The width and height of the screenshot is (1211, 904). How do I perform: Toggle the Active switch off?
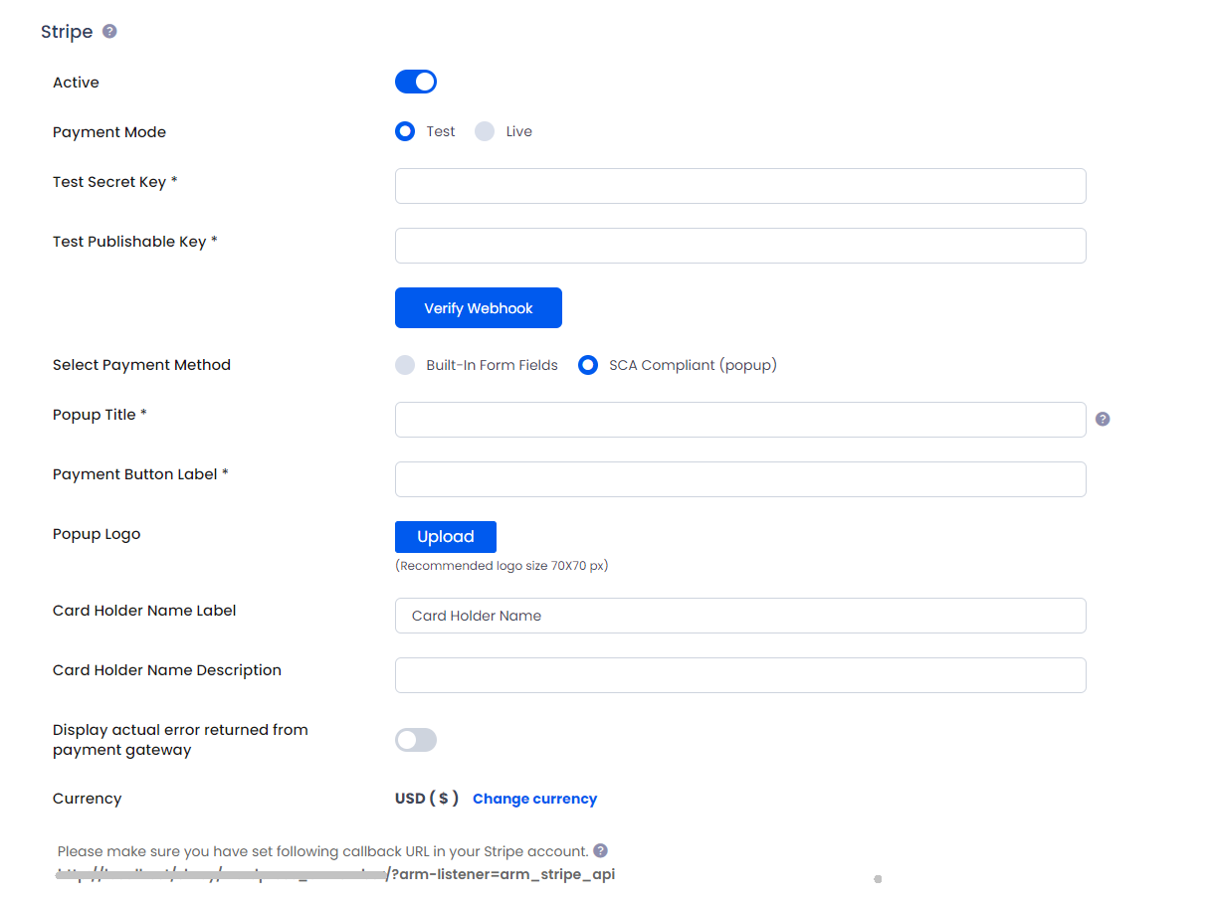coord(416,82)
